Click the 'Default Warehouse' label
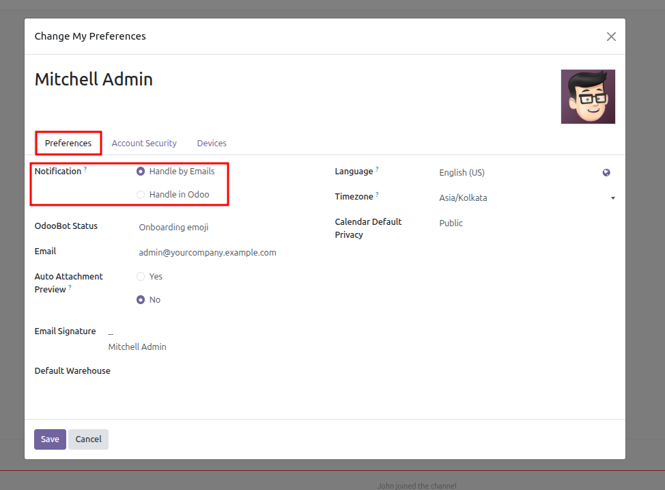 tap(72, 370)
